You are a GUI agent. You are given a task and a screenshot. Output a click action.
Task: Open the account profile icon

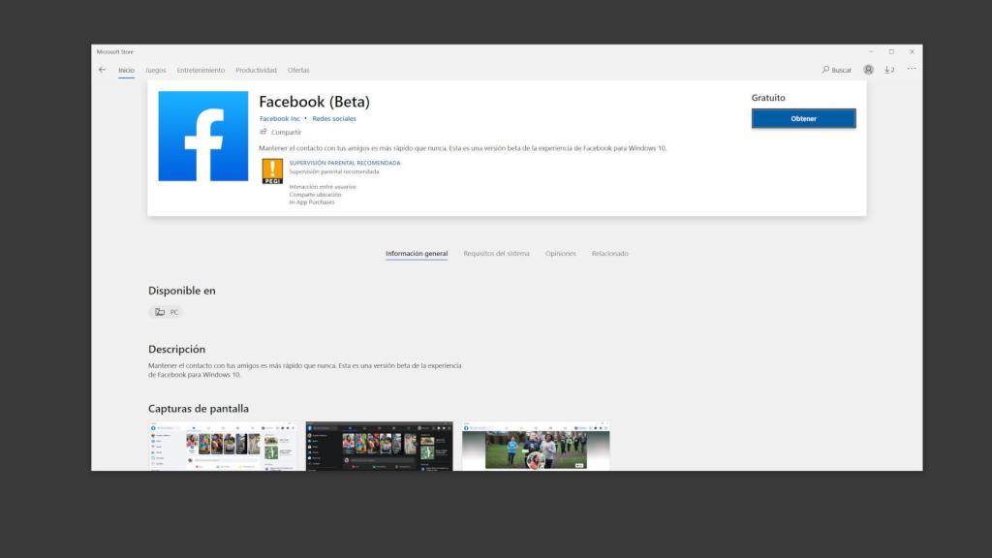[x=870, y=70]
